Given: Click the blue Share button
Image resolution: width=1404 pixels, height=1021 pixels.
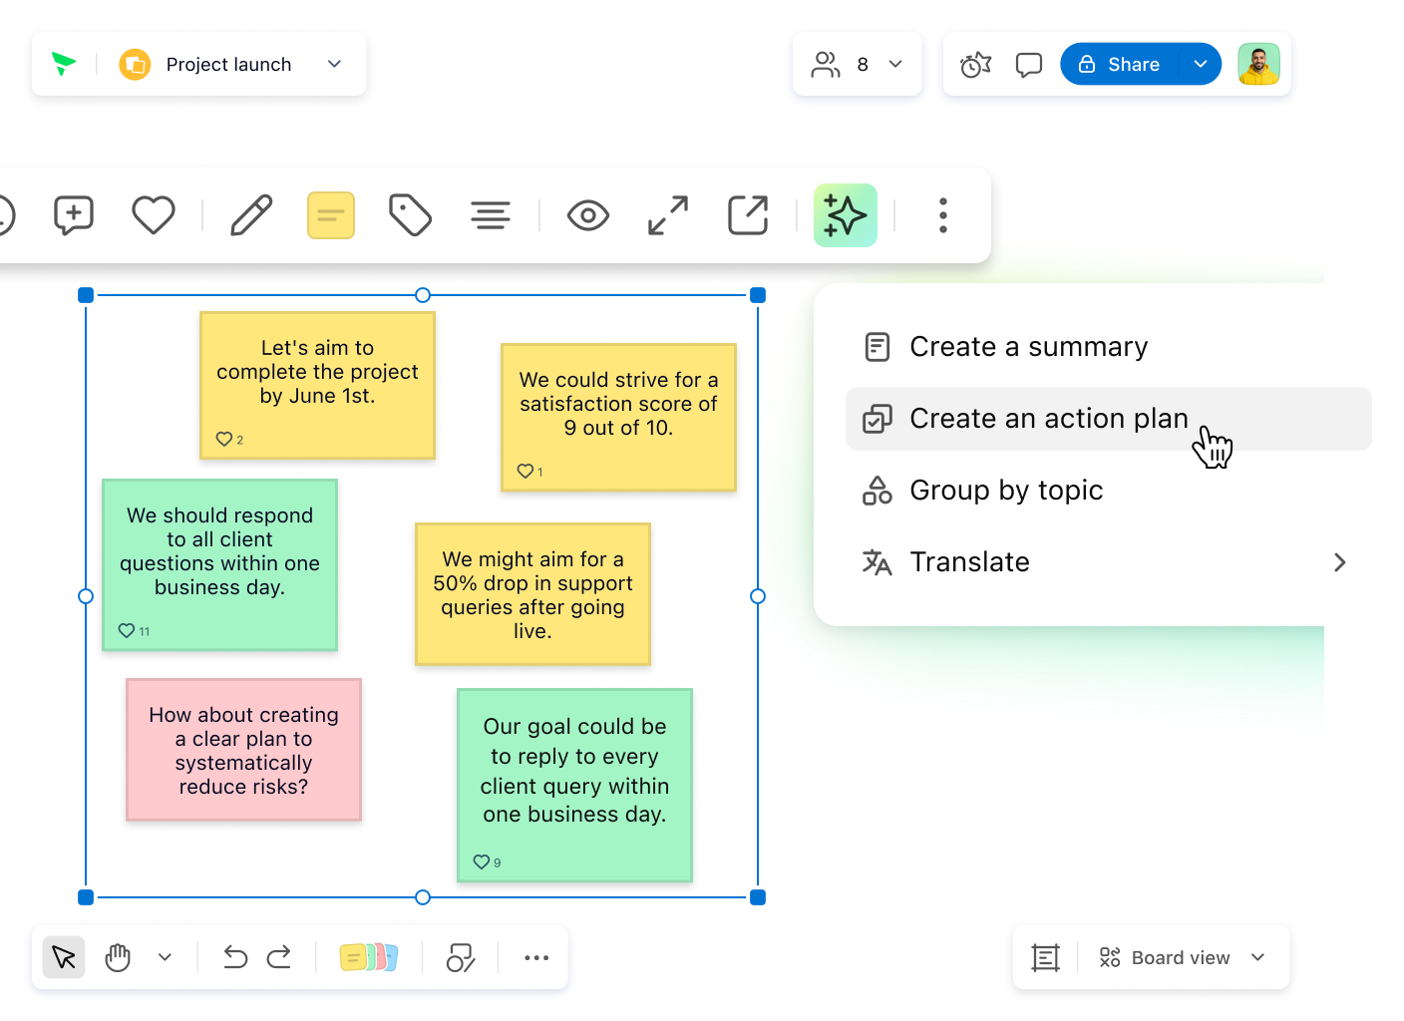Looking at the screenshot, I should [1120, 64].
